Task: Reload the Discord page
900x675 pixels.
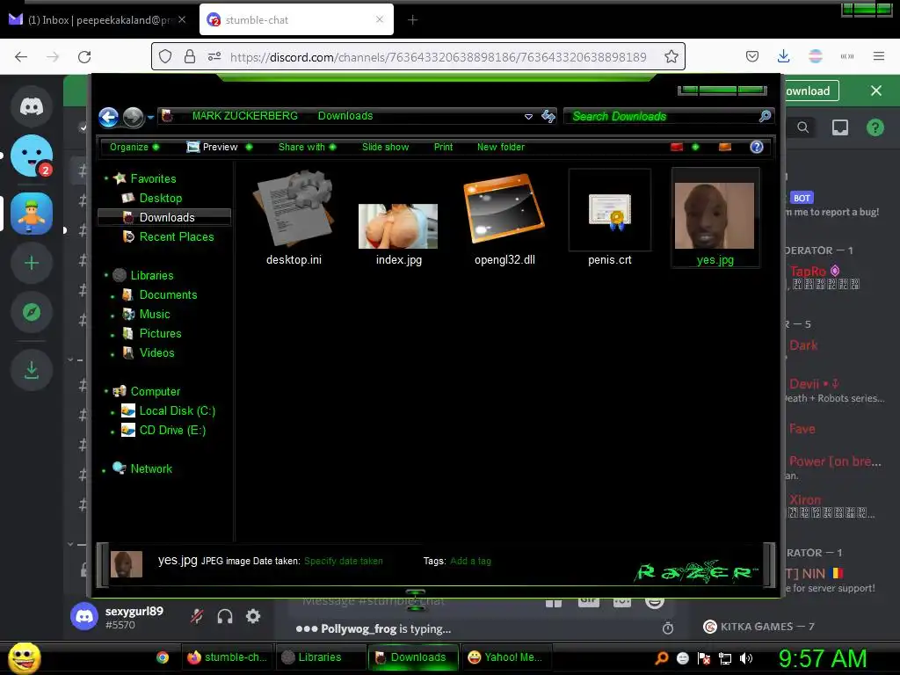Action: pyautogui.click(x=84, y=57)
